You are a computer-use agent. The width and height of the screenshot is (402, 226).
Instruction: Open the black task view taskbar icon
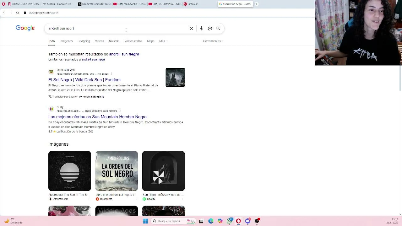[201, 221]
